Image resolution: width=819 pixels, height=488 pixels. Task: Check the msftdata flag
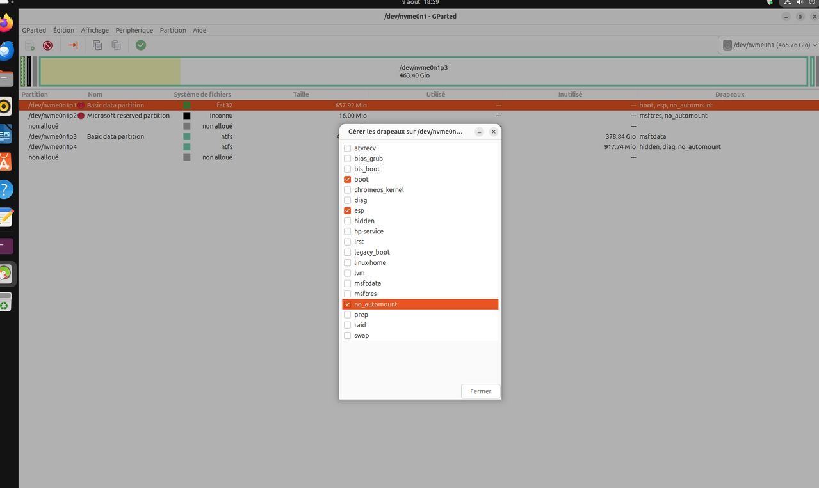pyautogui.click(x=348, y=283)
